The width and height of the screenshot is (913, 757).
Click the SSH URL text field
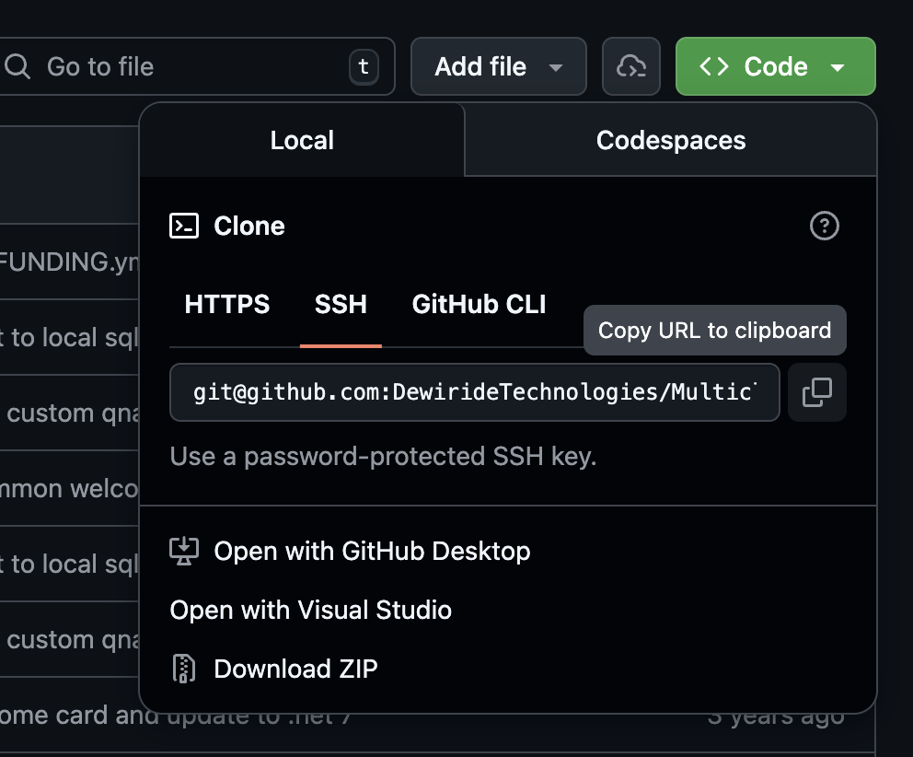coord(474,391)
